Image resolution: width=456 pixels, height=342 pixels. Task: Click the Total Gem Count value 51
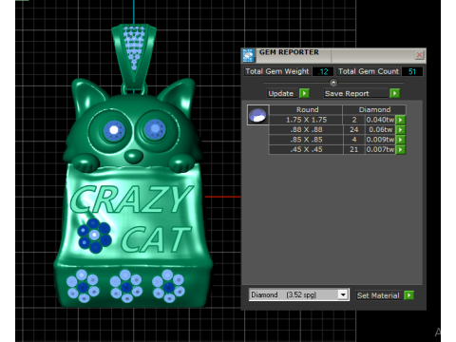click(x=411, y=71)
